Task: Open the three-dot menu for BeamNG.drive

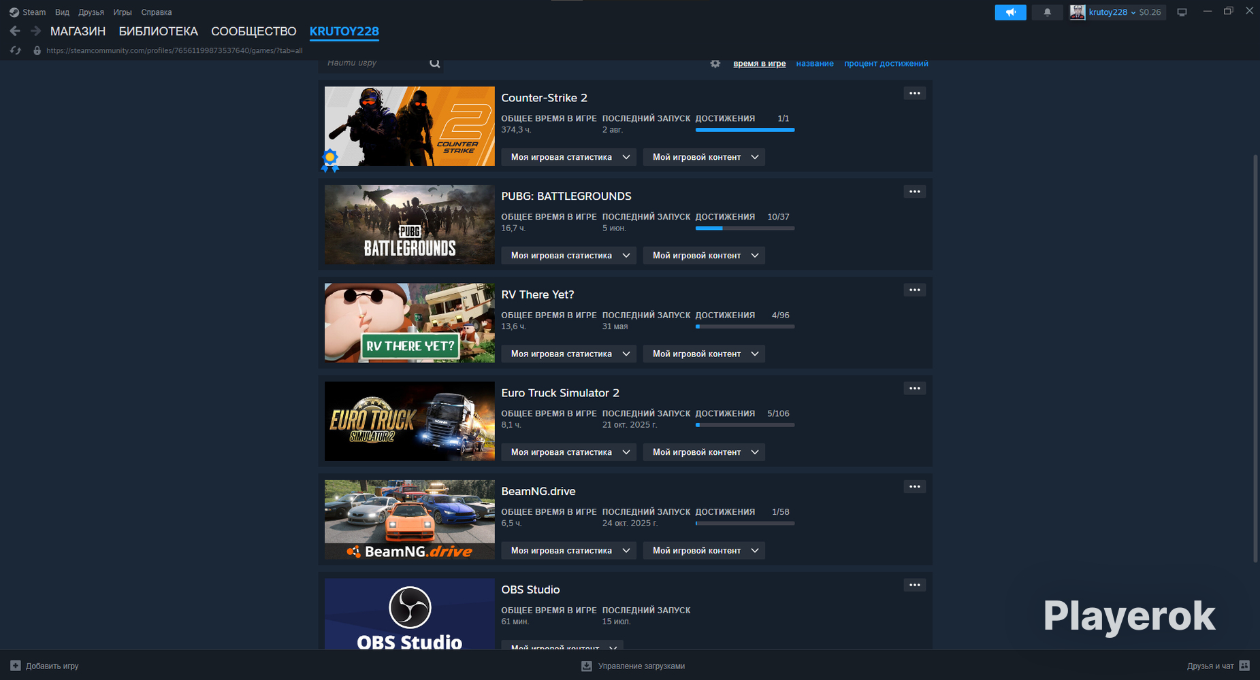Action: 914,487
